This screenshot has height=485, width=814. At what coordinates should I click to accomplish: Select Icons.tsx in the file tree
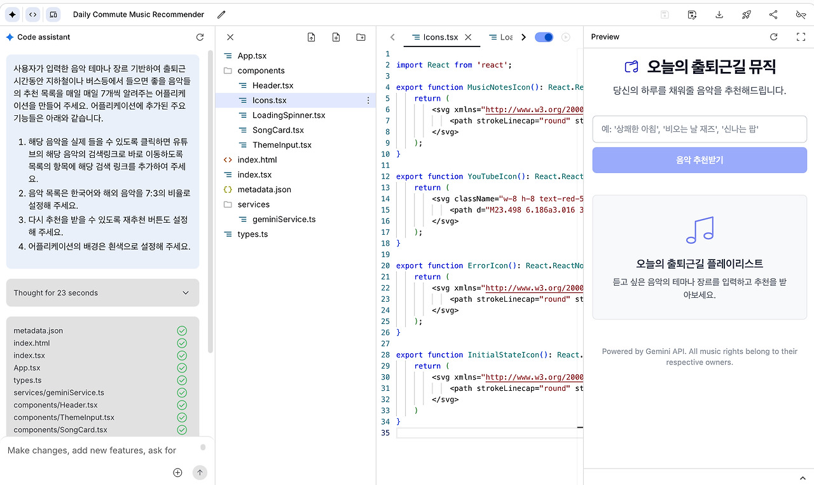[x=270, y=101]
